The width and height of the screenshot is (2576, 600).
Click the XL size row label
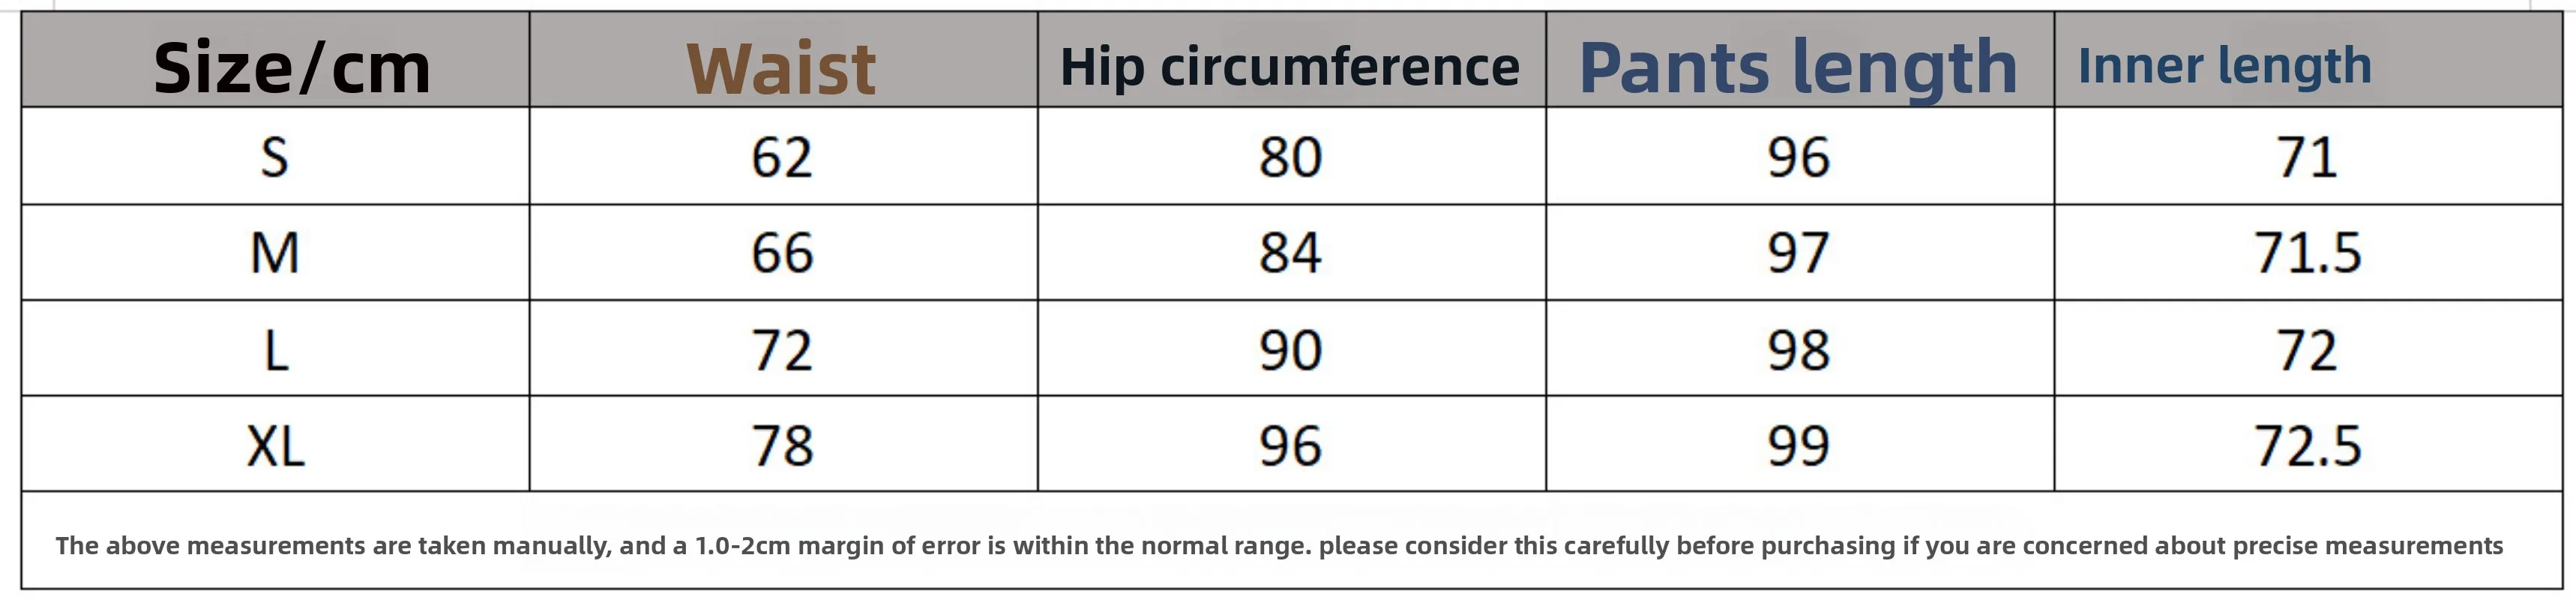274,445
